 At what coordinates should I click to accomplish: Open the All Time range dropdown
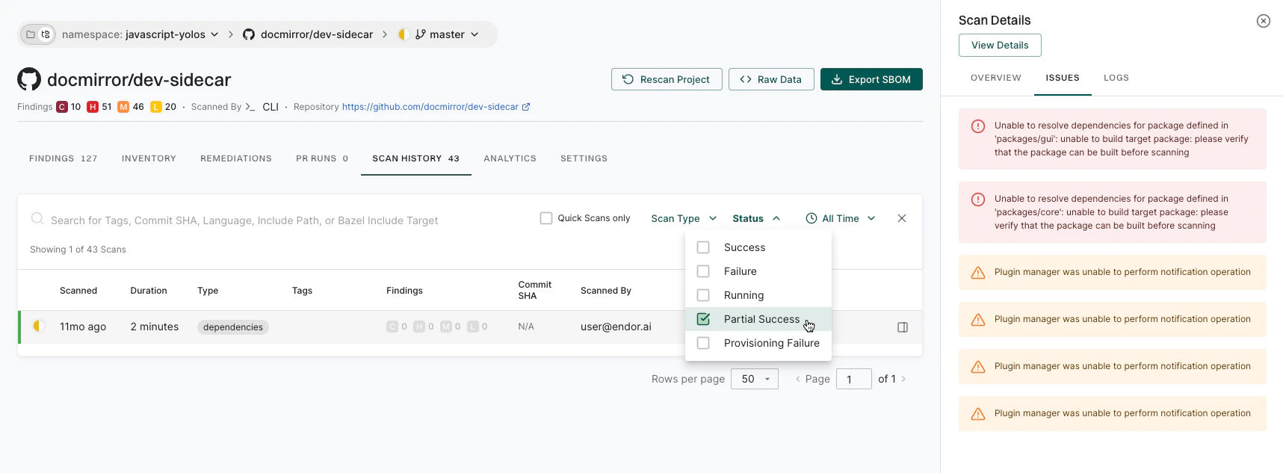[x=841, y=218]
